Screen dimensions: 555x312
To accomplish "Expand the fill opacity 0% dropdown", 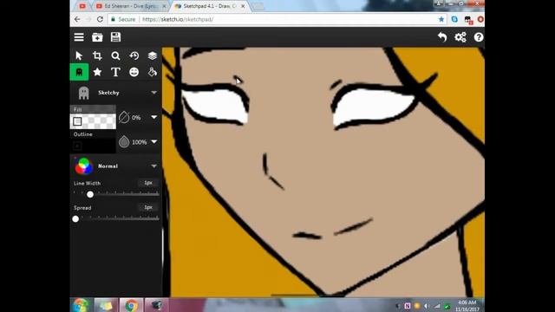I will point(154,117).
